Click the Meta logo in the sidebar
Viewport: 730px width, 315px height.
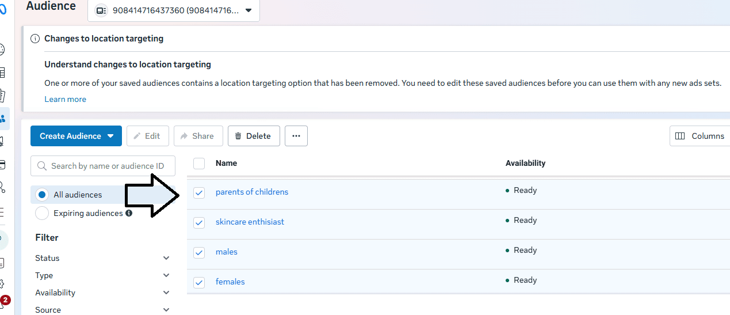click(3, 10)
